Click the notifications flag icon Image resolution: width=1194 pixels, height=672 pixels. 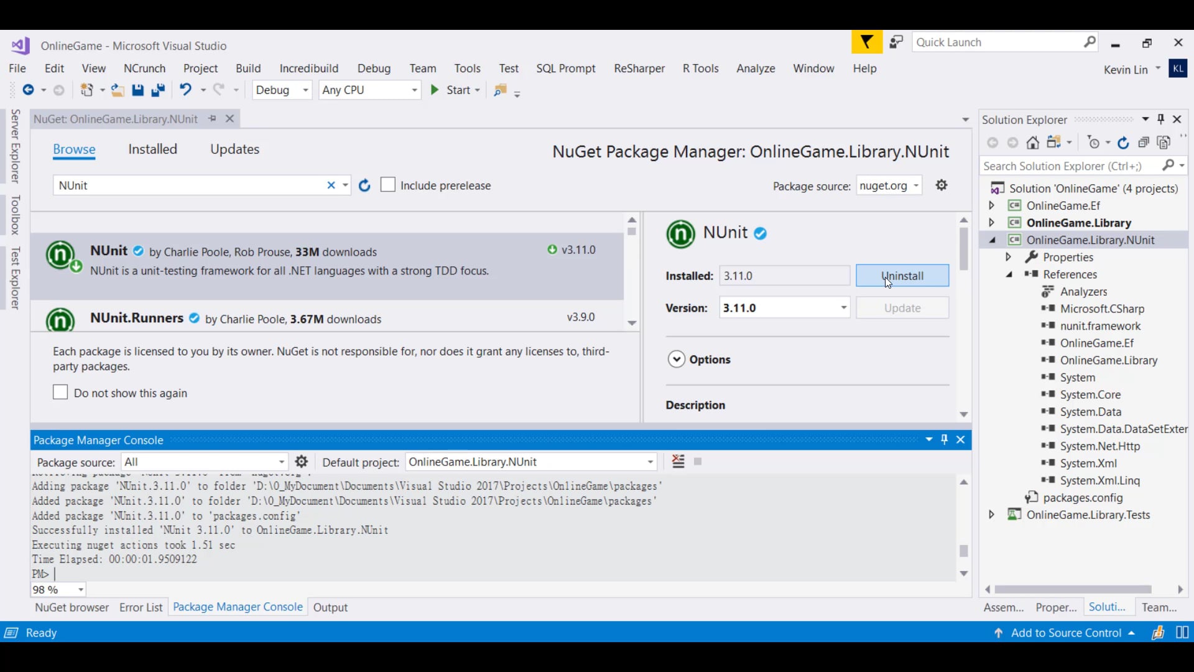coord(866,42)
